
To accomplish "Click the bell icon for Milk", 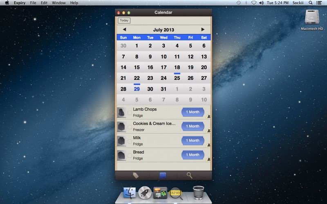I will [208, 145].
